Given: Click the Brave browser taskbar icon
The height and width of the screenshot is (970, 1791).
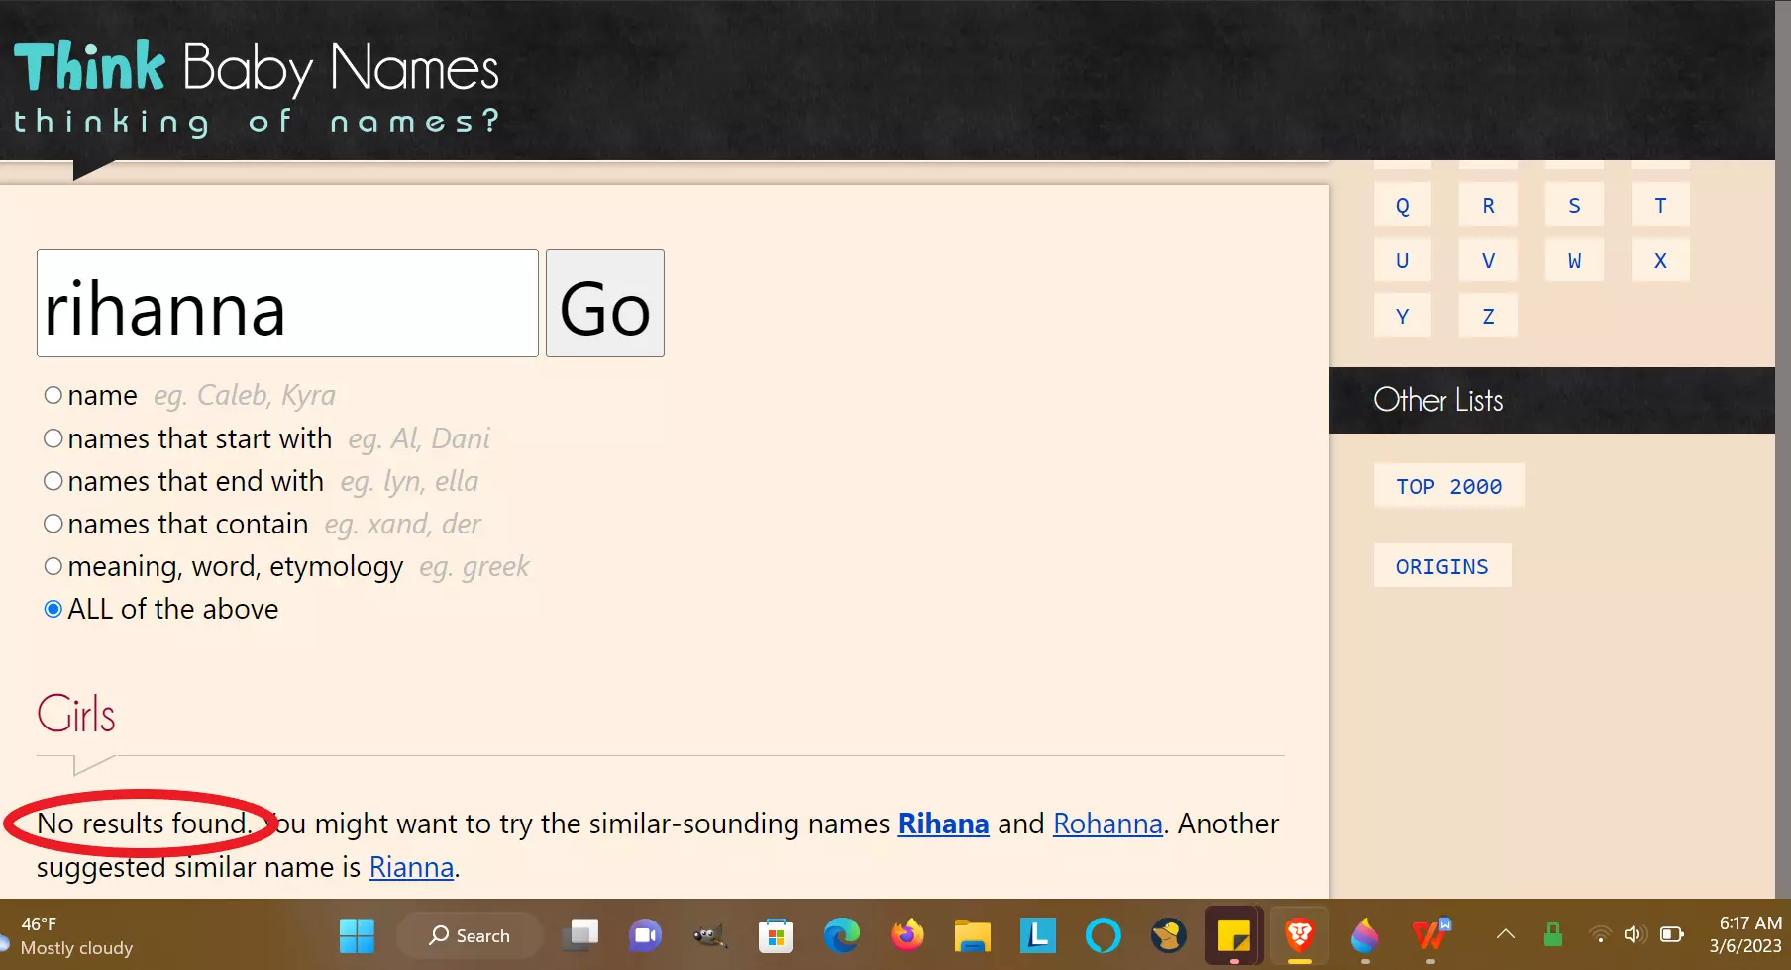Looking at the screenshot, I should (x=1299, y=935).
